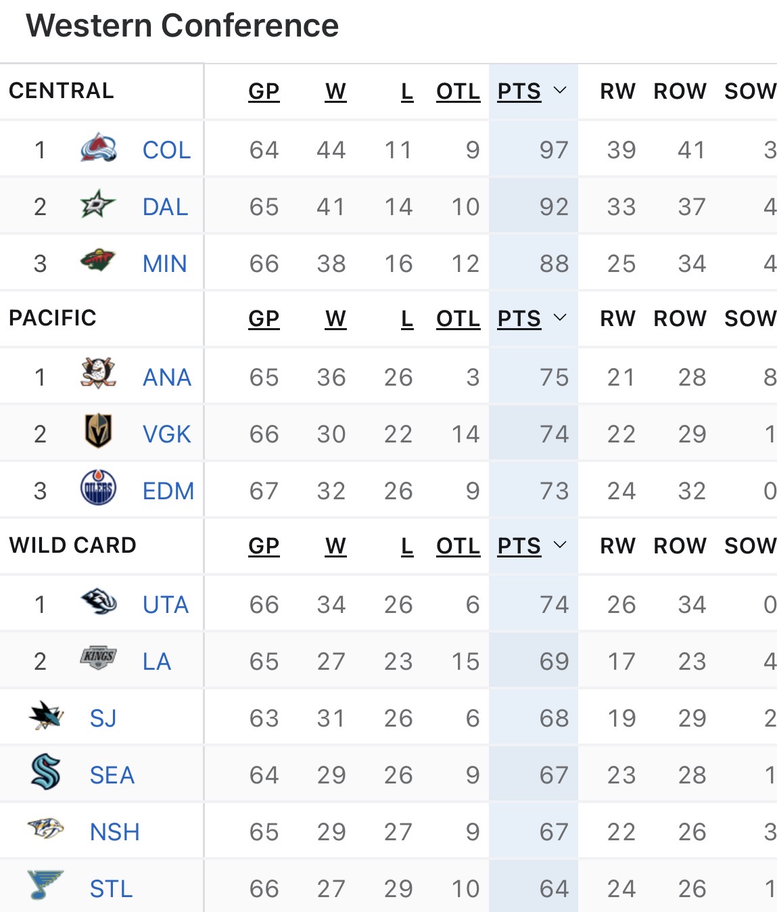Open the Anaheim Ducks logo
777x912 pixels.
tap(98, 374)
